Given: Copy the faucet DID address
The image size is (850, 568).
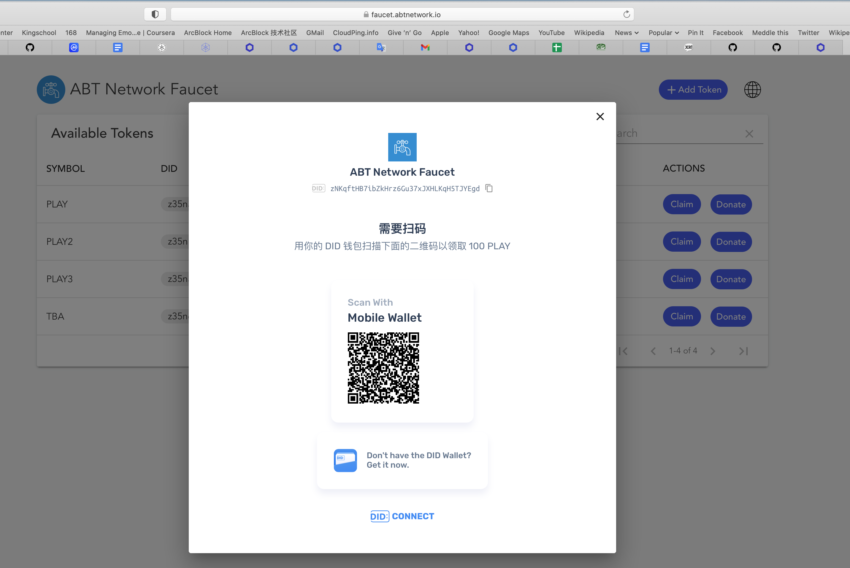Looking at the screenshot, I should 489,188.
